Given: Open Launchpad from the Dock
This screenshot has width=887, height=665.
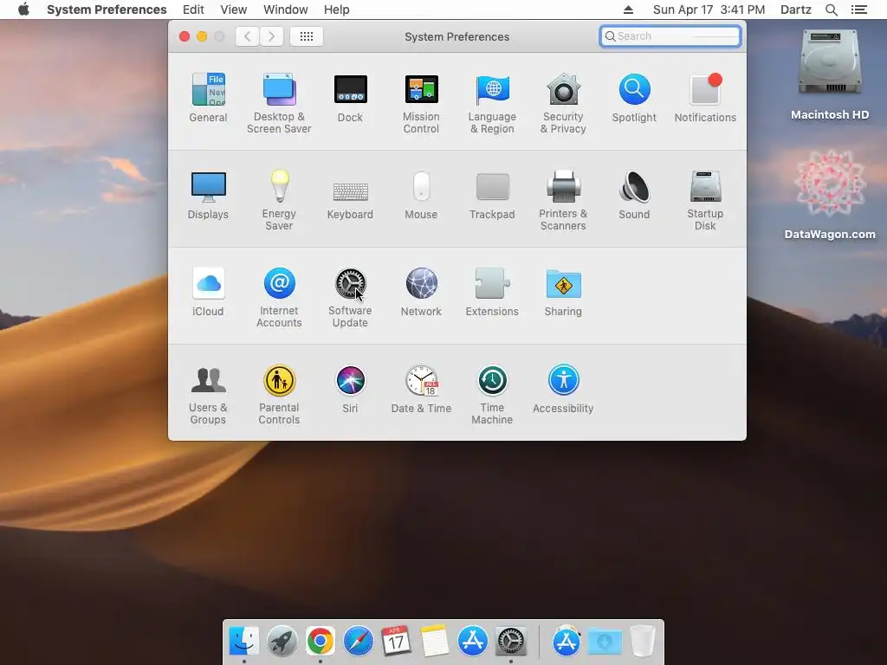Looking at the screenshot, I should tap(282, 641).
